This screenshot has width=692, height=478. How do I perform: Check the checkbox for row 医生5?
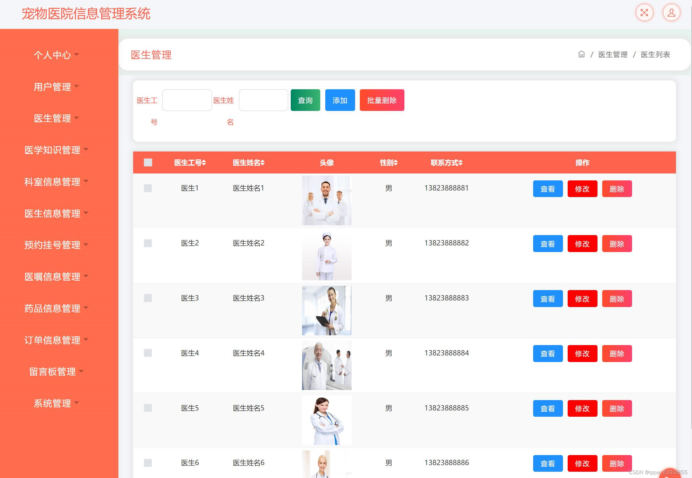[x=148, y=408]
